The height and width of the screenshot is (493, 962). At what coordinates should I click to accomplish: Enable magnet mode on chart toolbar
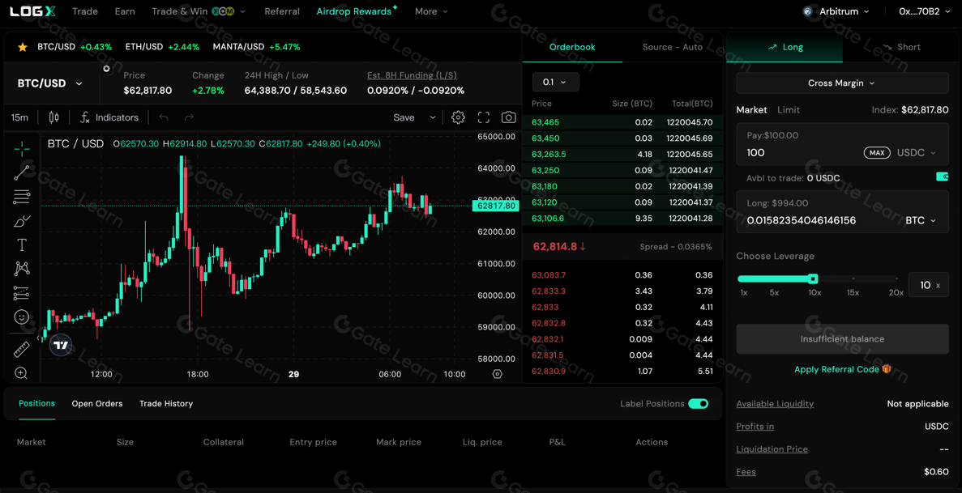20,293
